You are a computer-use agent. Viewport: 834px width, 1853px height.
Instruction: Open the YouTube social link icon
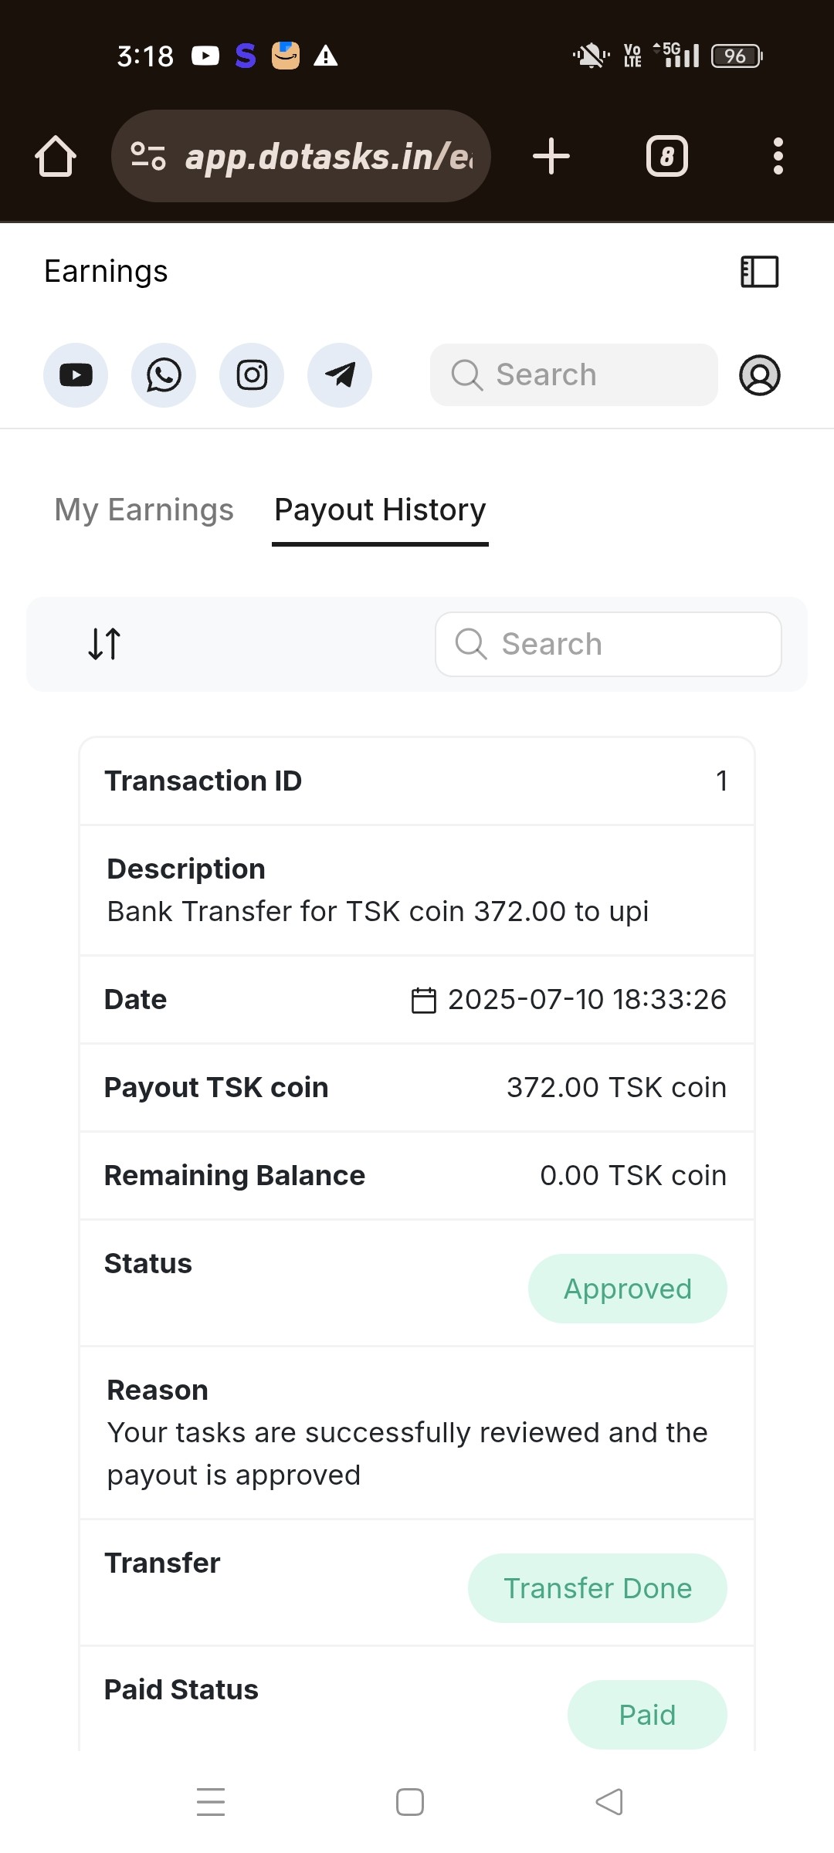pos(76,375)
